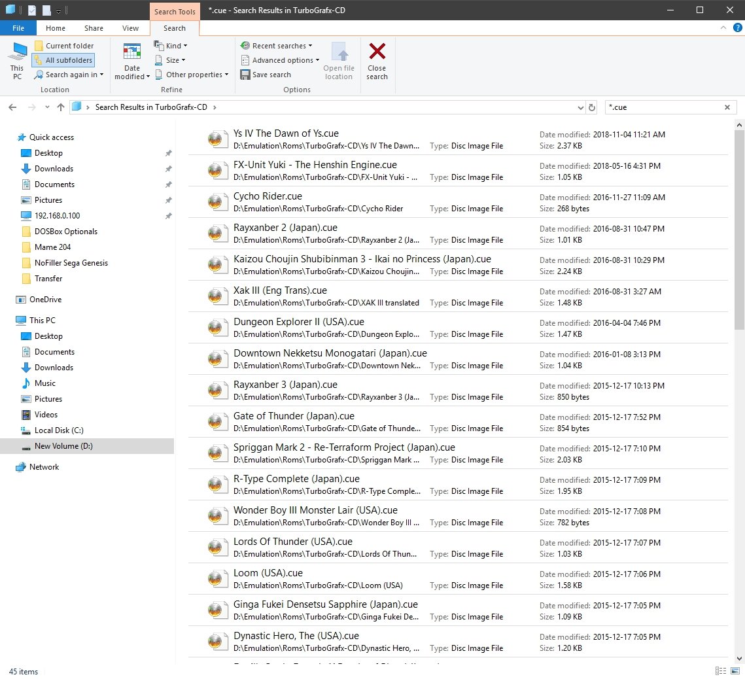Open the Size filter dropdown

[170, 60]
